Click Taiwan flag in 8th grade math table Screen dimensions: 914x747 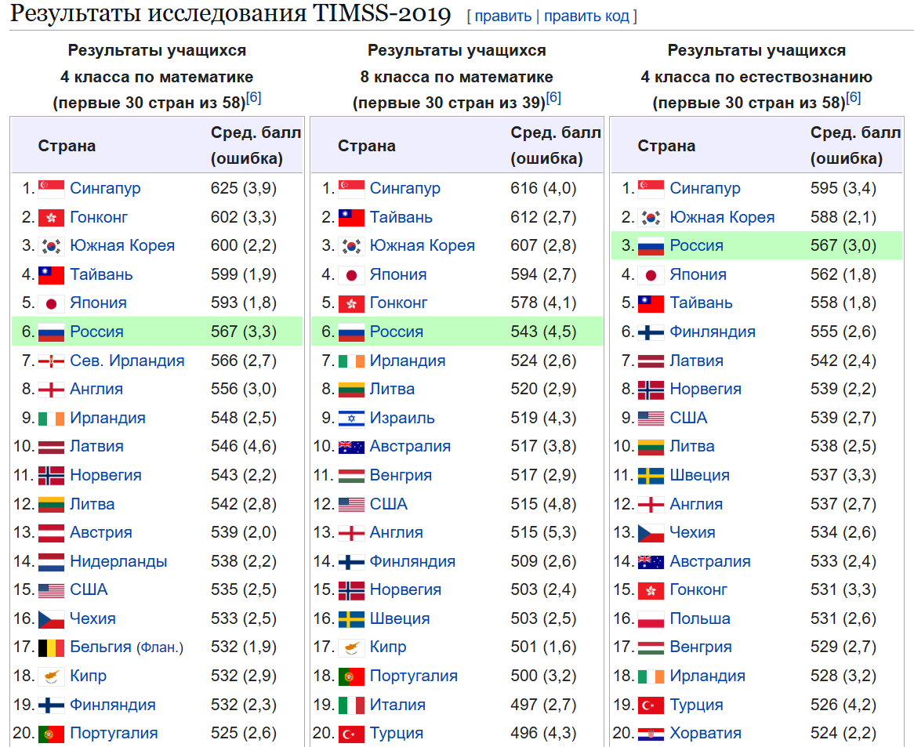pyautogui.click(x=351, y=217)
